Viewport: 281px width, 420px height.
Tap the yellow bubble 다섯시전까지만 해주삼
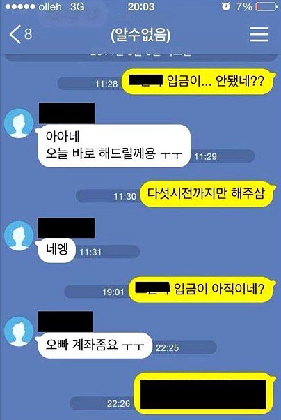(207, 194)
